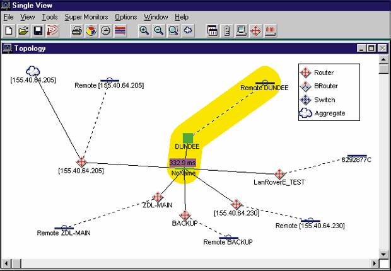
Task: Click the aggregate cloud node 155.40.64.205
Action: pyautogui.click(x=33, y=72)
